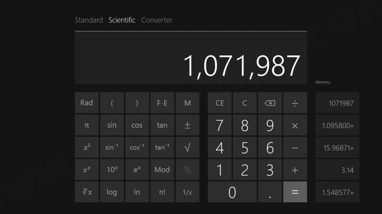382x214 pixels.
Task: Switch to the Standard calculator tab
Action: point(89,20)
